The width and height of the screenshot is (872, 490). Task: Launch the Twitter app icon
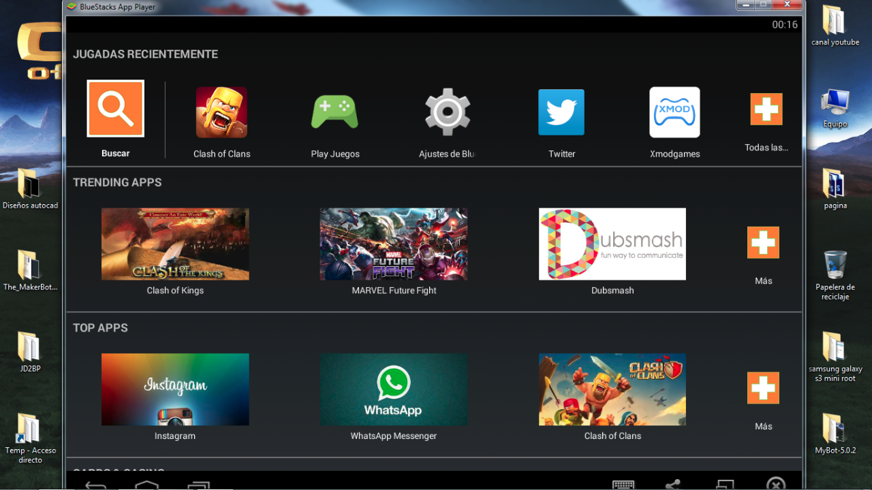(x=561, y=112)
